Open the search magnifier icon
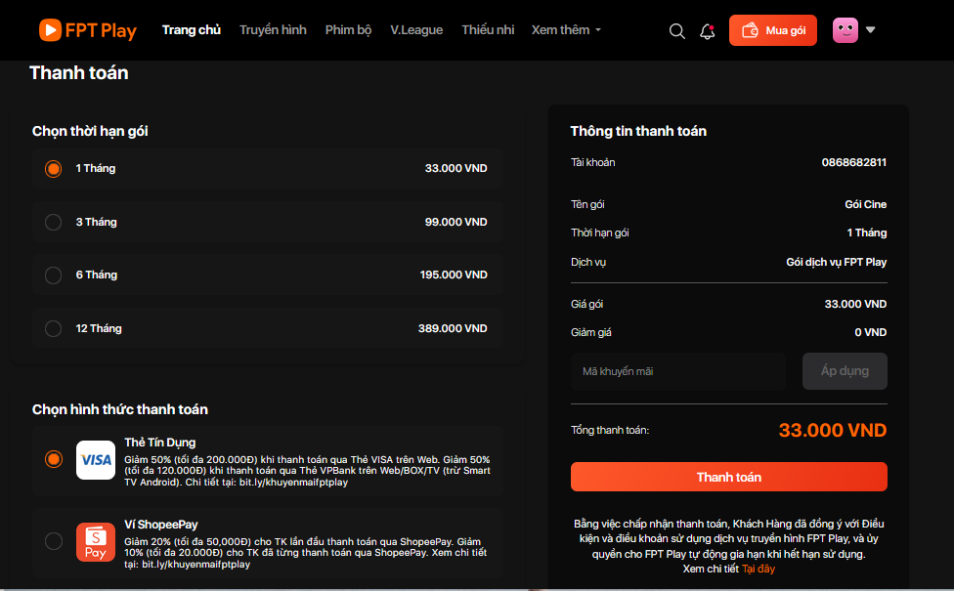 (676, 31)
